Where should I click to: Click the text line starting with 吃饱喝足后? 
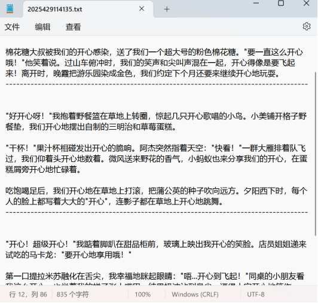(x=156, y=191)
